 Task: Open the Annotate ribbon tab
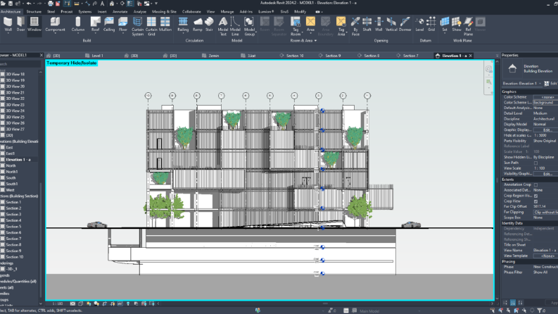point(120,11)
